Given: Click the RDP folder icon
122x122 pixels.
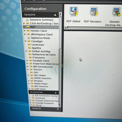Looking at the screenshot, I should point(28,27).
